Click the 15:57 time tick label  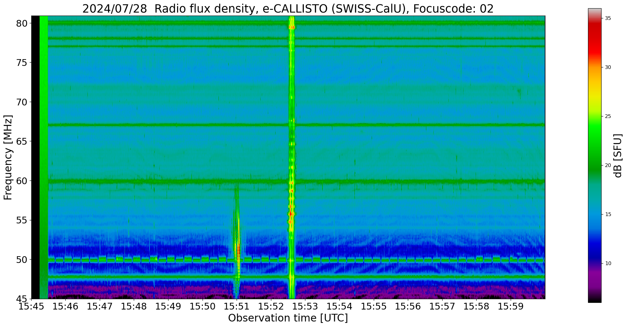point(442,306)
